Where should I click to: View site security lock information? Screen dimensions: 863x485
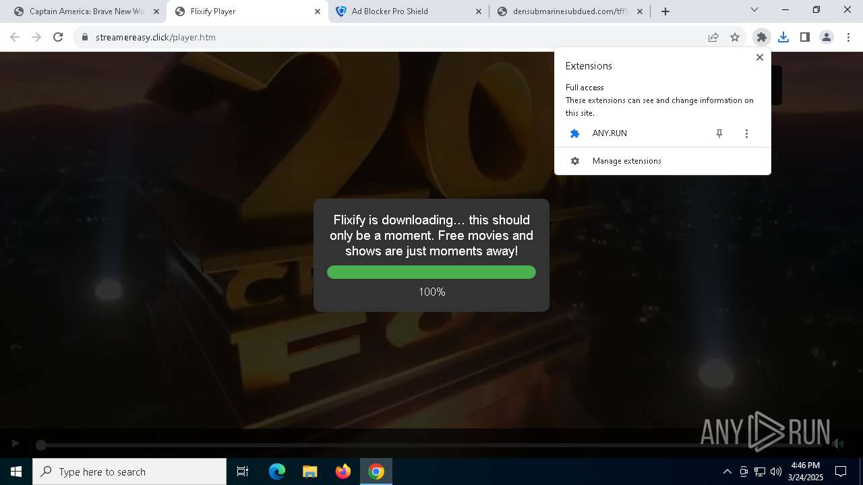tap(85, 37)
